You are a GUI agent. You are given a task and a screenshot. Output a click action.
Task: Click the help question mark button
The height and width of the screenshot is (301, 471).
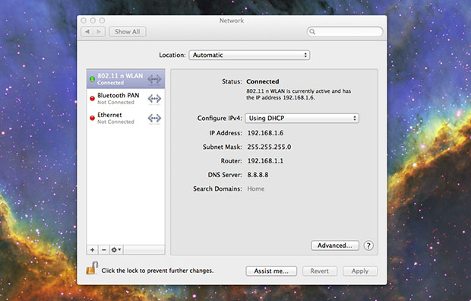click(368, 246)
